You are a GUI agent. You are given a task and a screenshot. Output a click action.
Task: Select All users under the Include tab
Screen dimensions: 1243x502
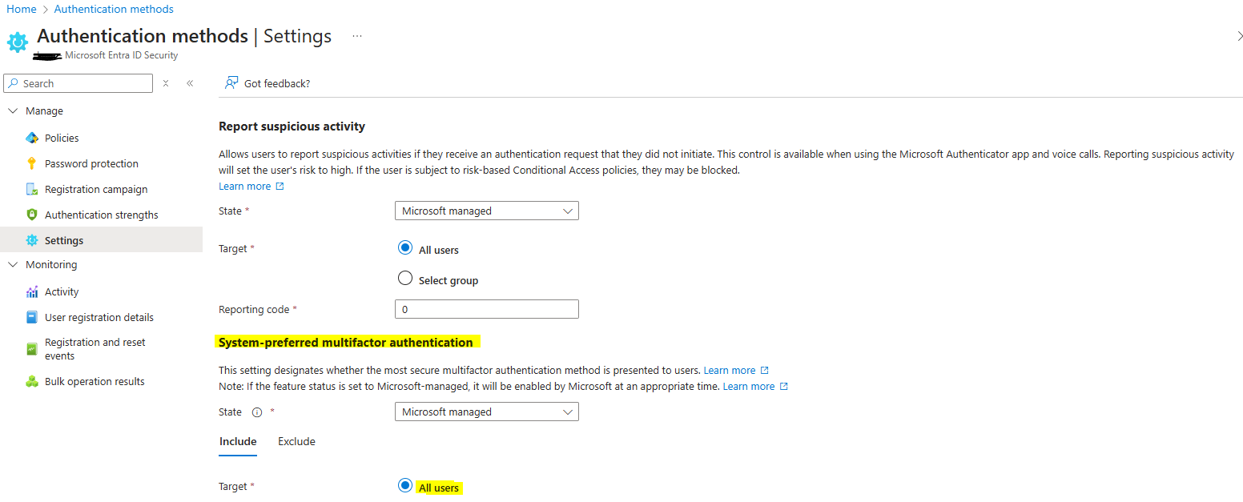(405, 484)
